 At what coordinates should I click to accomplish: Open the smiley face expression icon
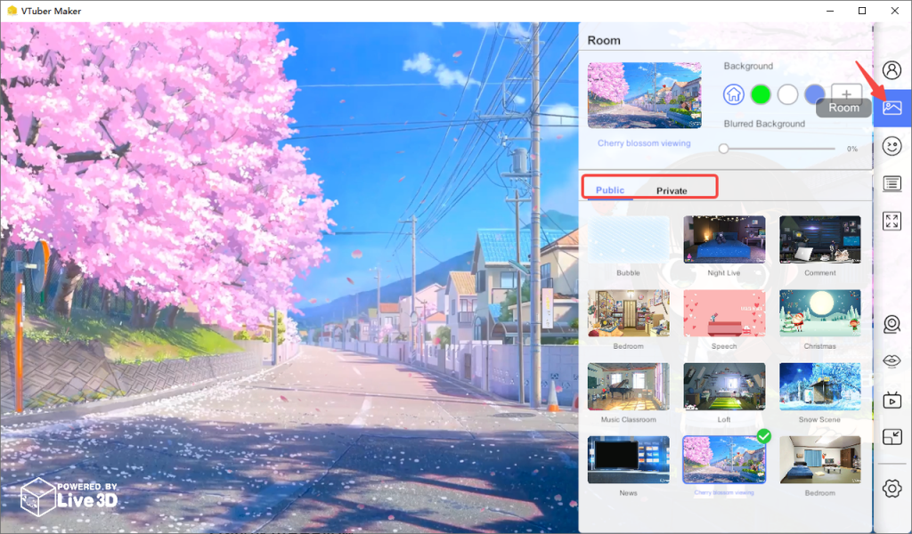coord(892,146)
